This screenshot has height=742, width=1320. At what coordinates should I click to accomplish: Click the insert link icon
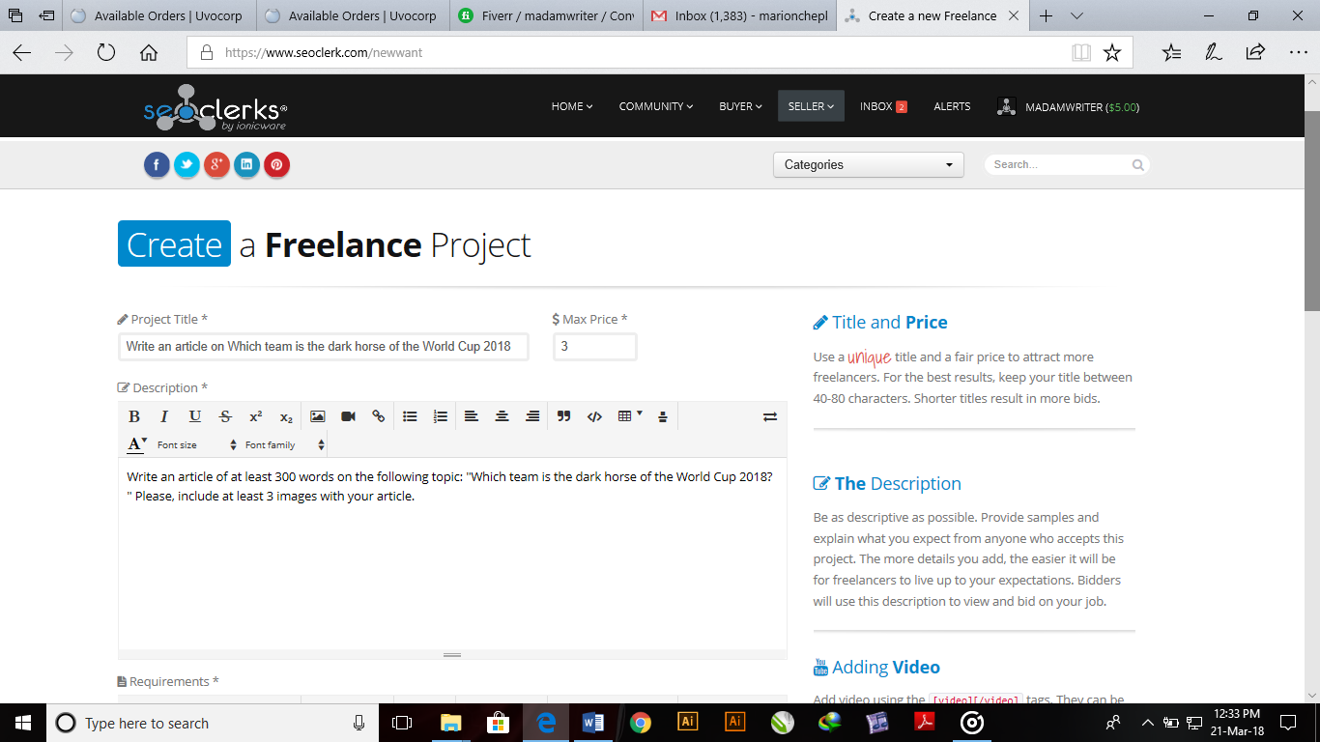tap(379, 416)
